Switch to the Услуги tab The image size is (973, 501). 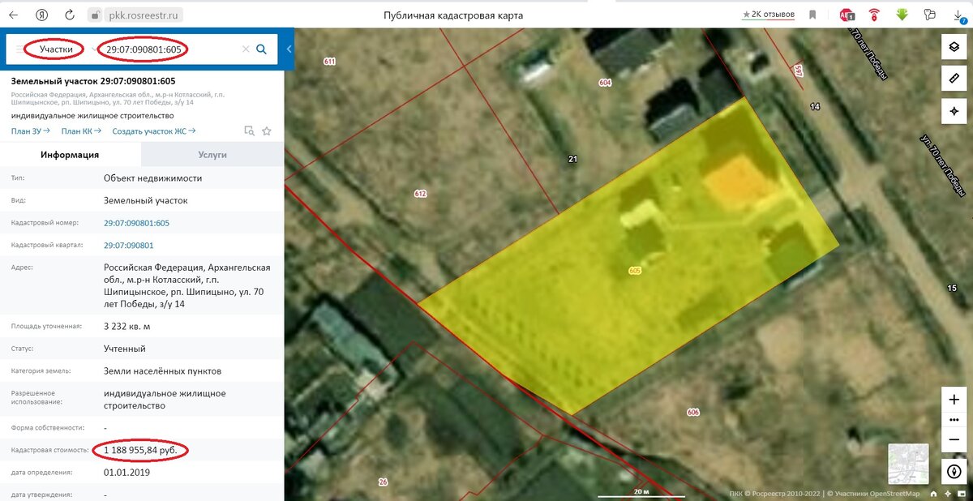(212, 154)
